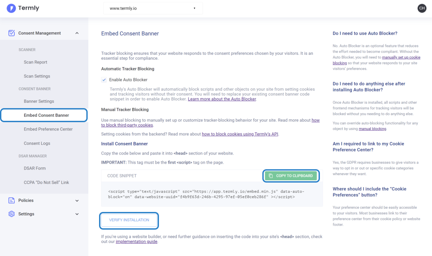Click the Policies document icon
The width and height of the screenshot is (432, 256).
12,201
